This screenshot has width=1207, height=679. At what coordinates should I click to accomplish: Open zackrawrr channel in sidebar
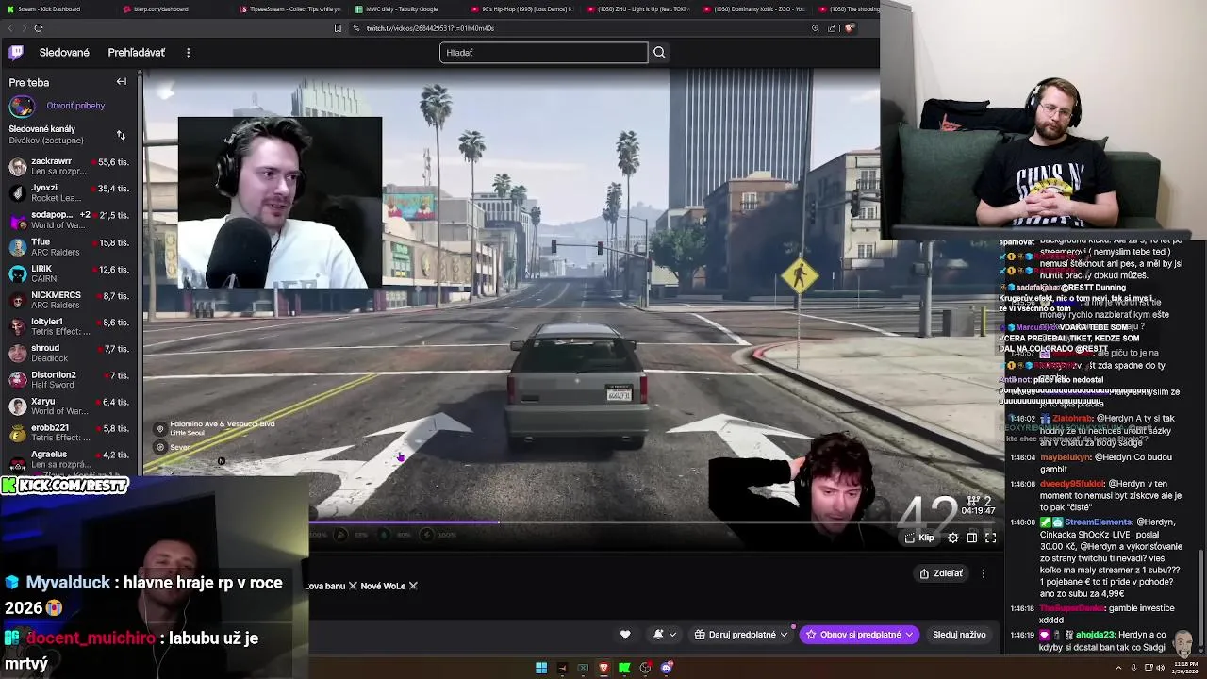tap(69, 167)
